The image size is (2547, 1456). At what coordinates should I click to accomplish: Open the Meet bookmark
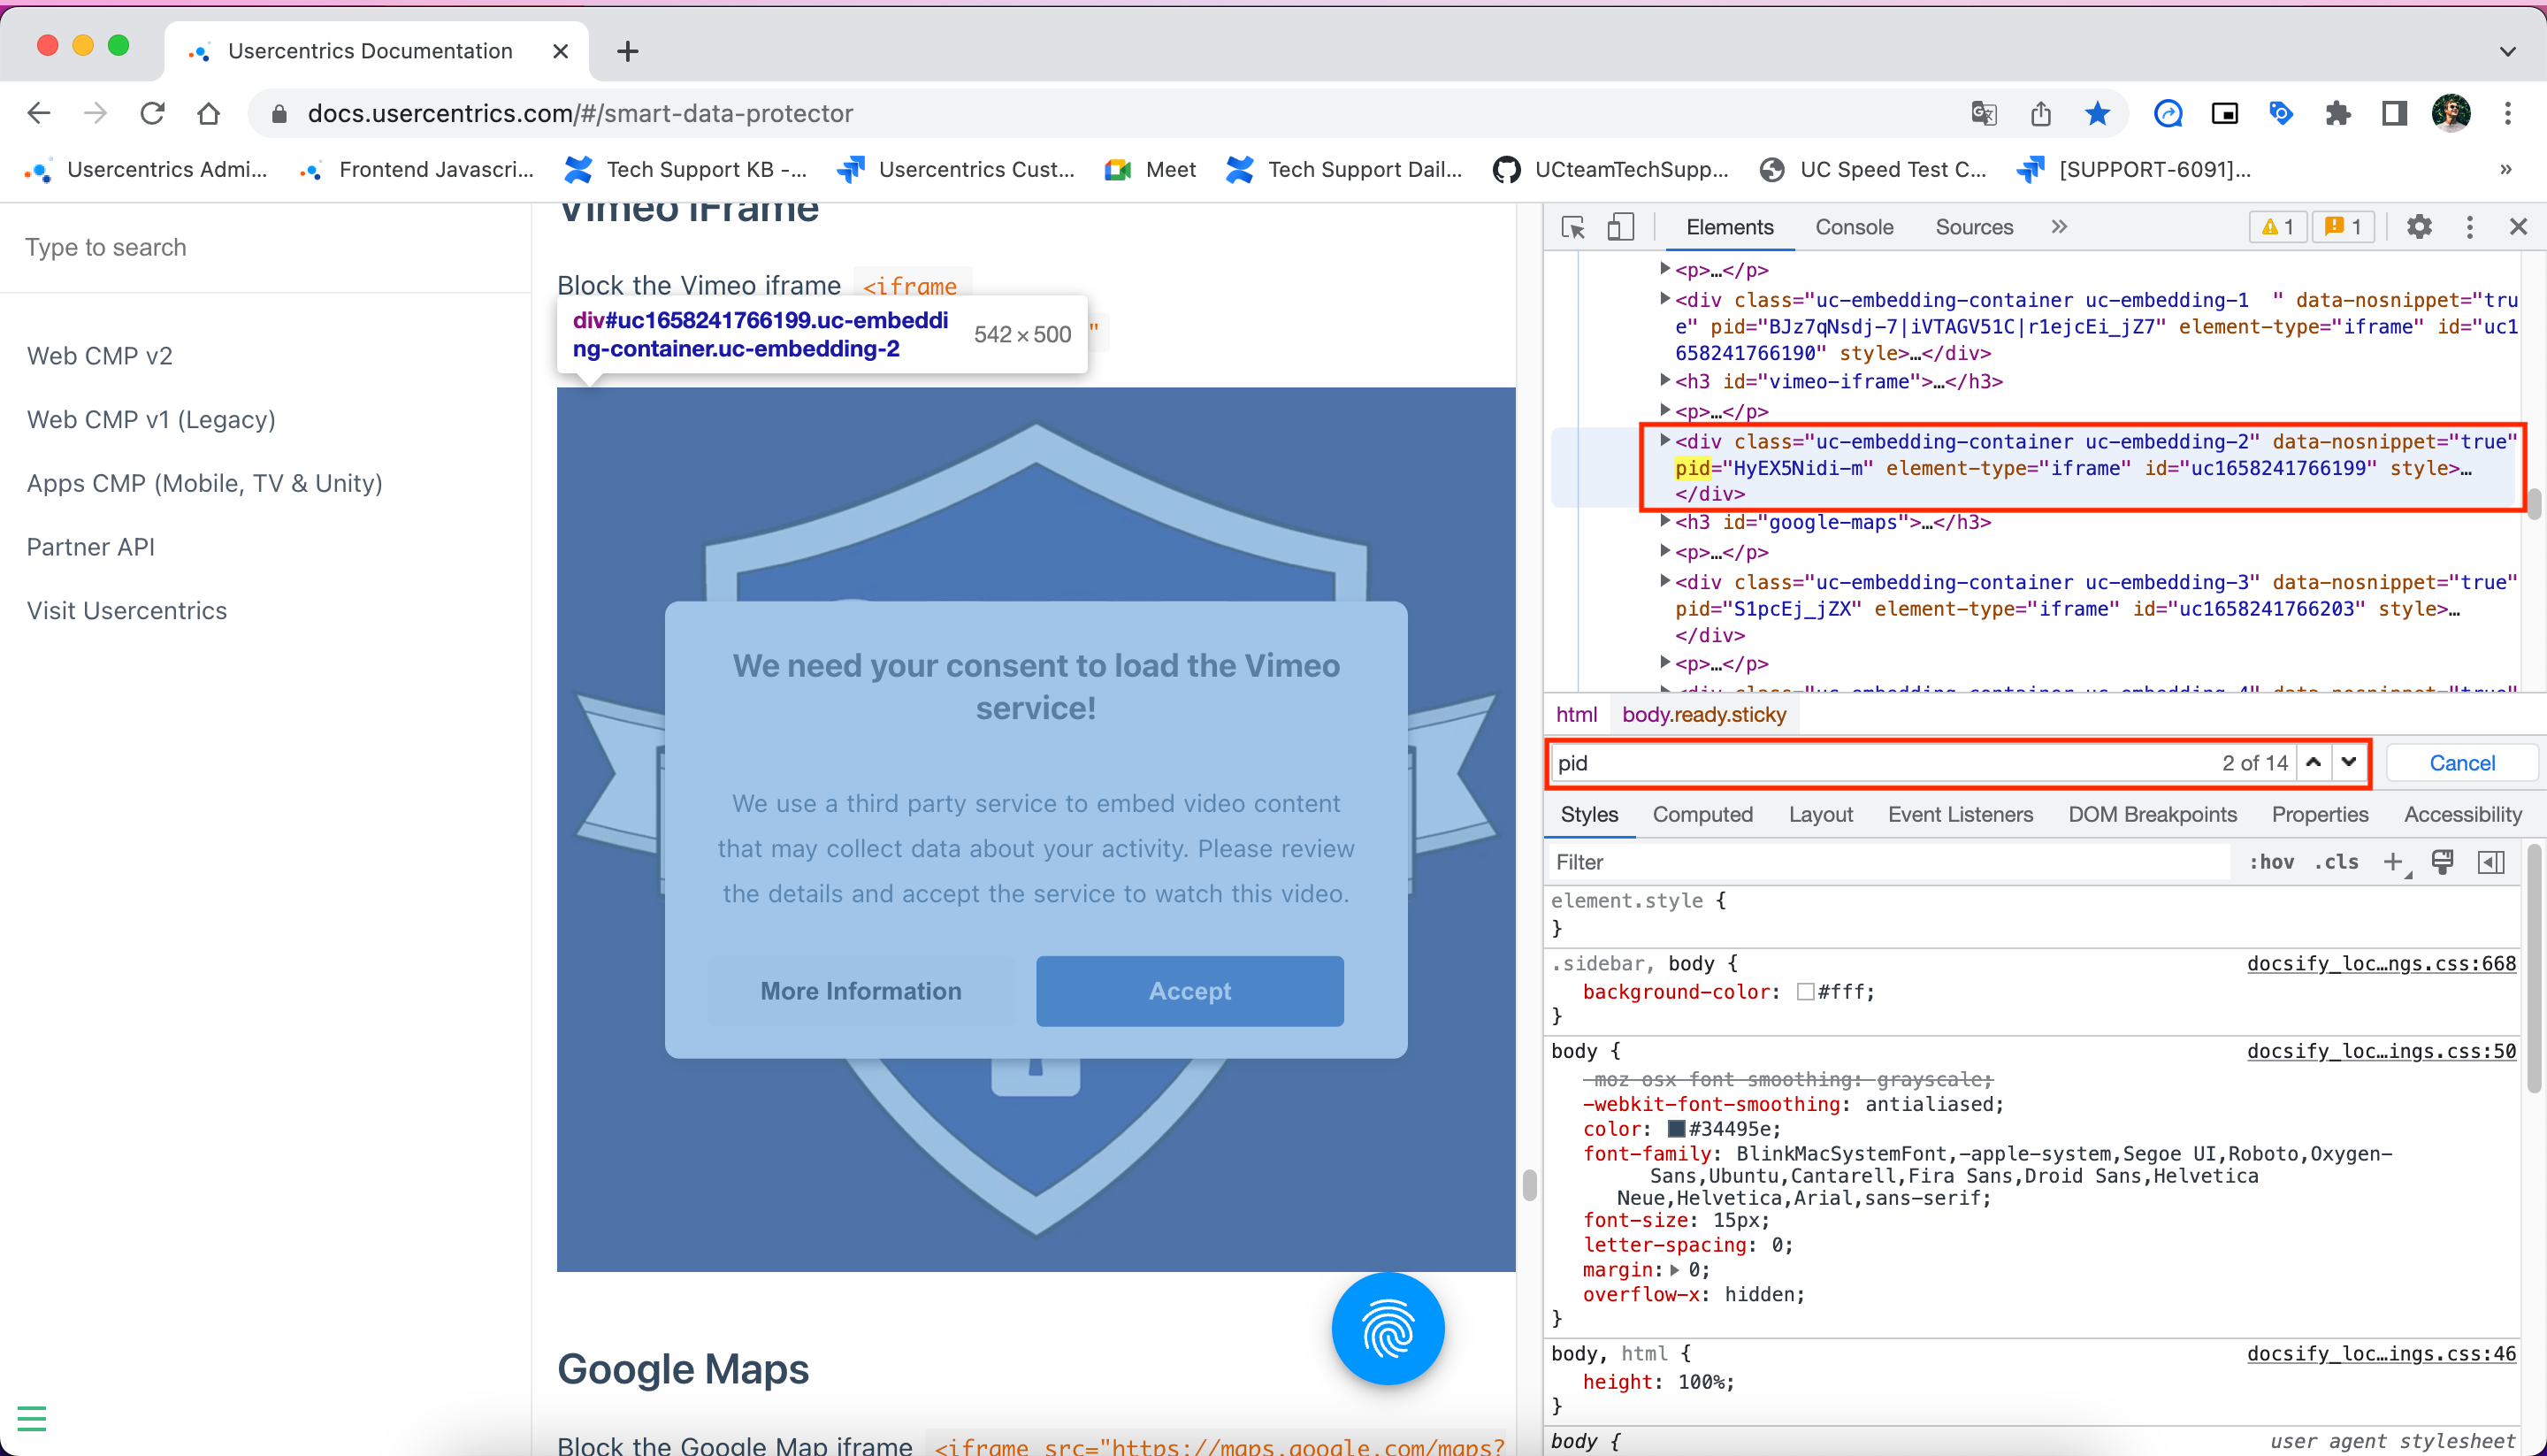pyautogui.click(x=1150, y=170)
